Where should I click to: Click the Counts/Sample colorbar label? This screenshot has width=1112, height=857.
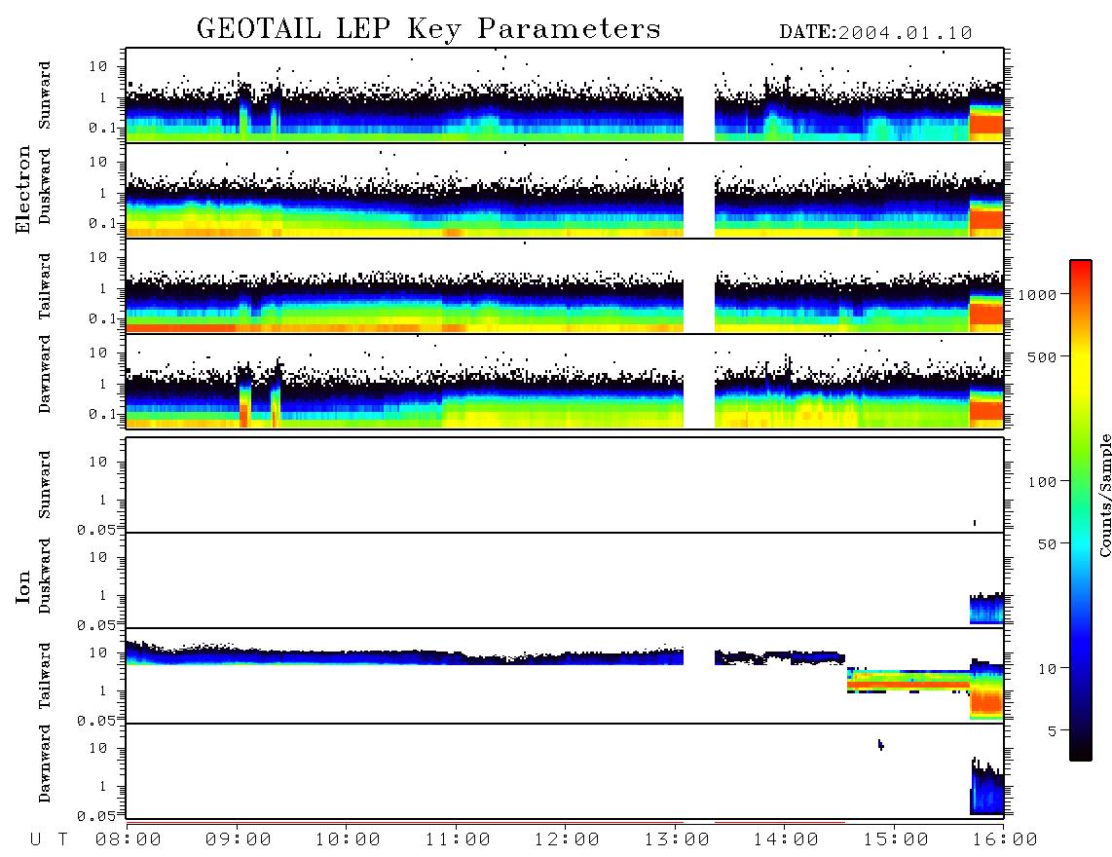click(x=1104, y=495)
